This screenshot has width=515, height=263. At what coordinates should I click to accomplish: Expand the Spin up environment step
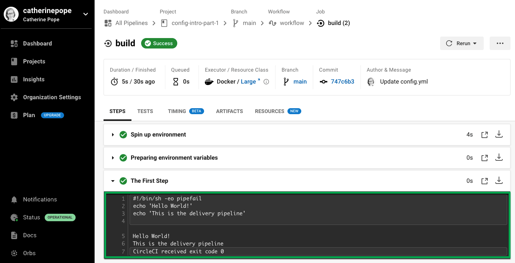coord(113,135)
